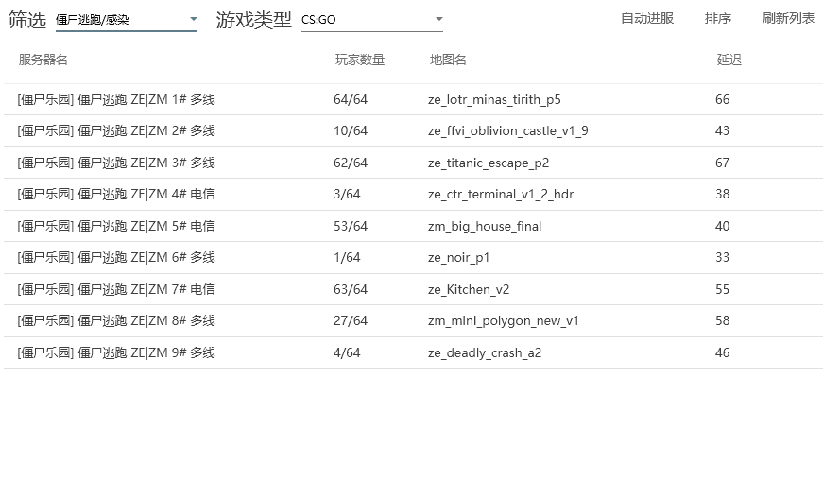Select server ZE|ZM 9# 多线 row
This screenshot has height=481, width=823.
click(x=116, y=352)
